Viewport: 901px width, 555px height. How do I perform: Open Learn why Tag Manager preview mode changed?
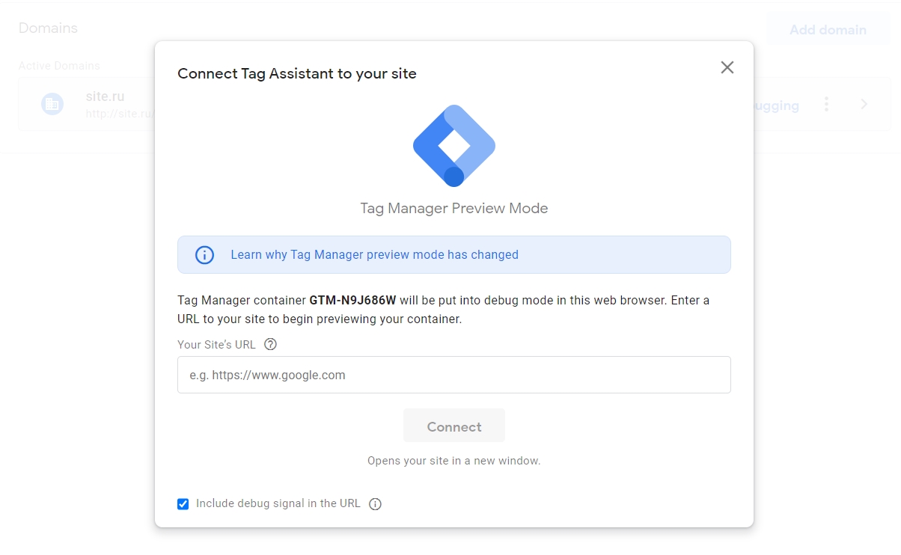point(374,254)
